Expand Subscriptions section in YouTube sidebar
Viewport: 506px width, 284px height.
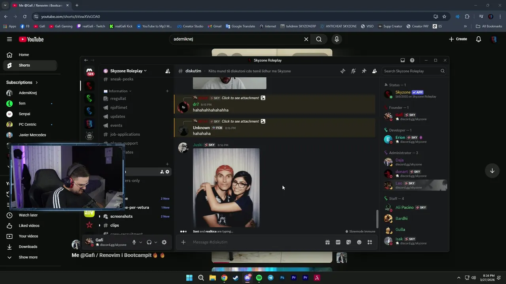[22, 82]
